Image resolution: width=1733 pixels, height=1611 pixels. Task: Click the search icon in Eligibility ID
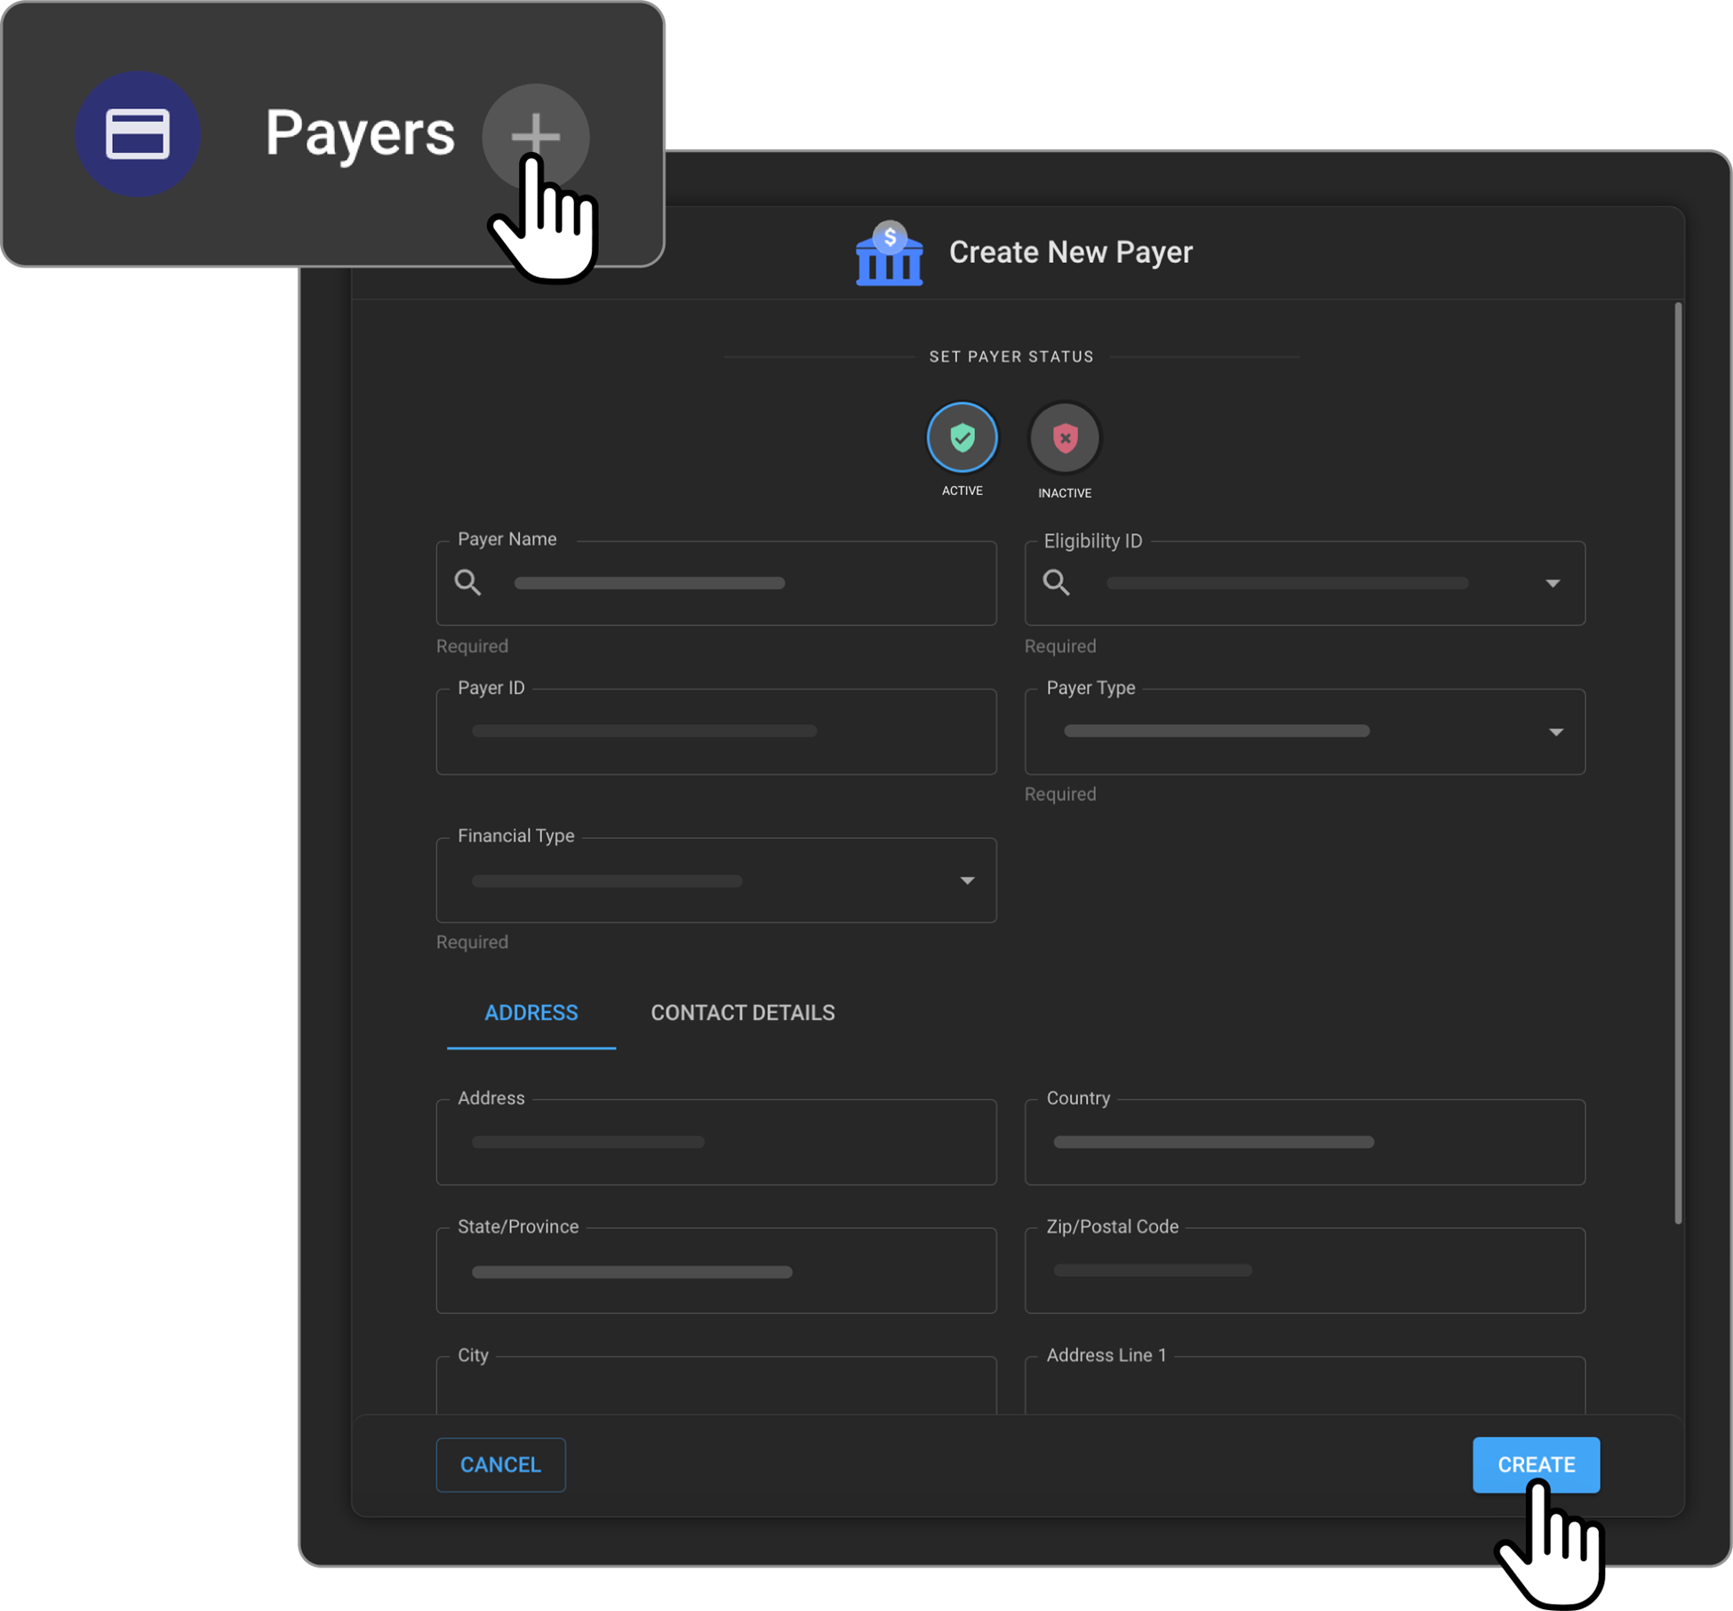(x=1056, y=583)
